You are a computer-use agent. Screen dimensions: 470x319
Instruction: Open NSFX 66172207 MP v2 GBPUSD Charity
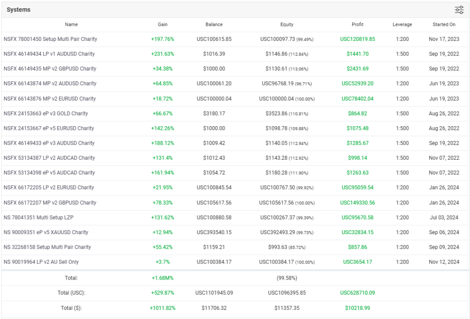tap(50, 203)
